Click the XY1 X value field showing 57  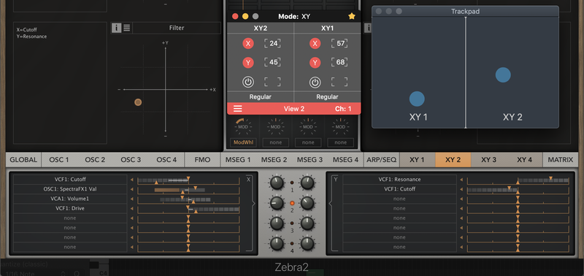coord(339,44)
